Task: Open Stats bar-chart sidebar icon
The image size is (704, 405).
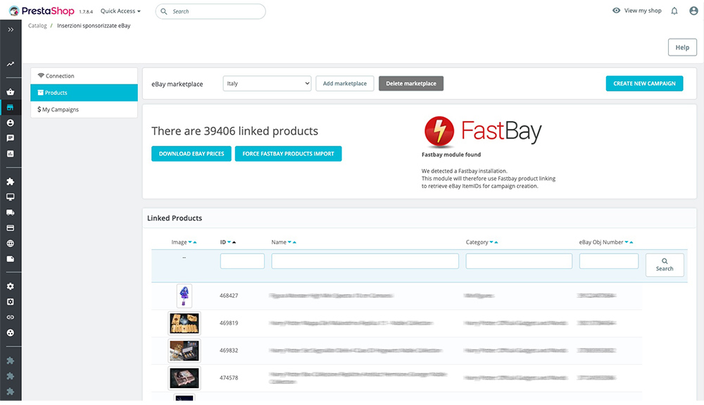Action: [11, 154]
